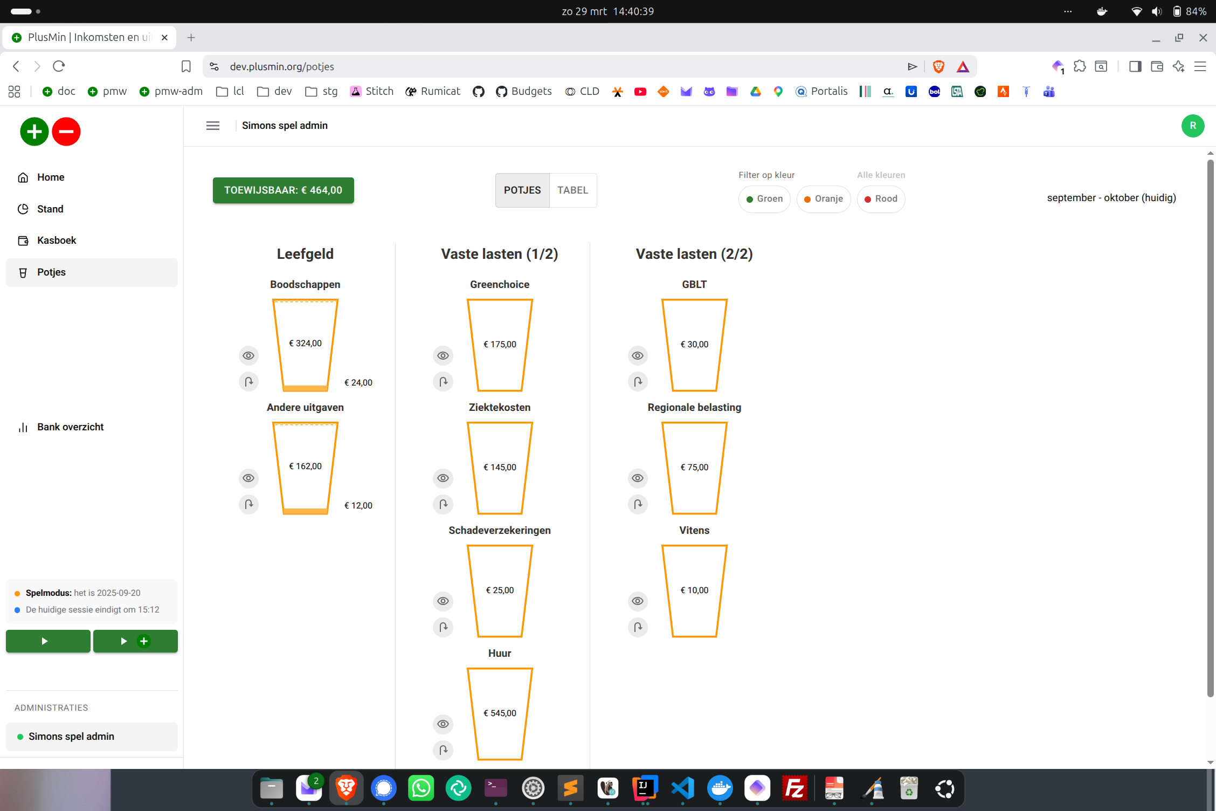Open the Brave Shields icon in address bar
1216x811 pixels.
tap(938, 66)
